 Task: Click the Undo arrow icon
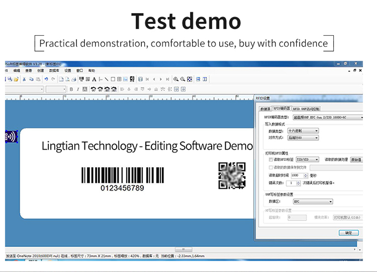coord(46,79)
